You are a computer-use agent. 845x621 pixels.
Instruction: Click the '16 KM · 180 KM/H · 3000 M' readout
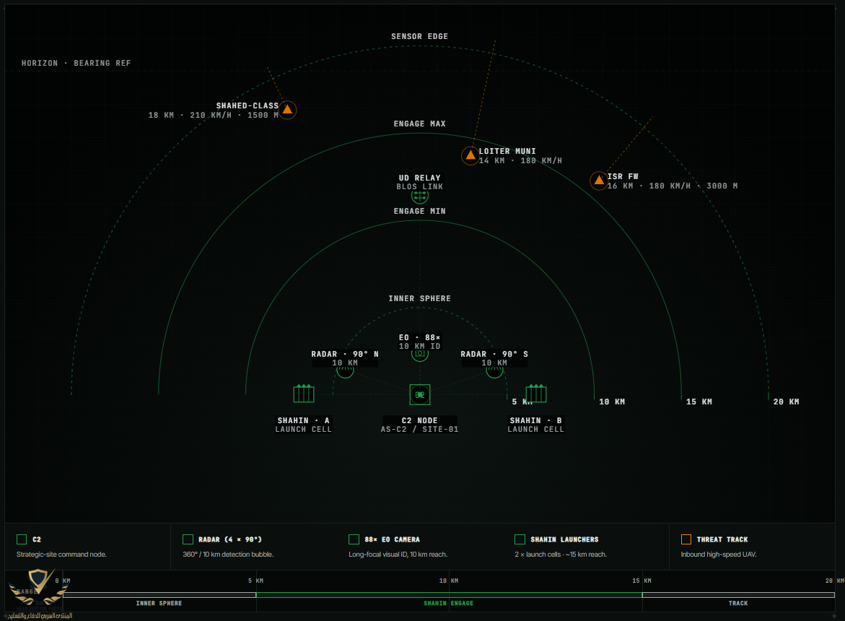(x=673, y=186)
